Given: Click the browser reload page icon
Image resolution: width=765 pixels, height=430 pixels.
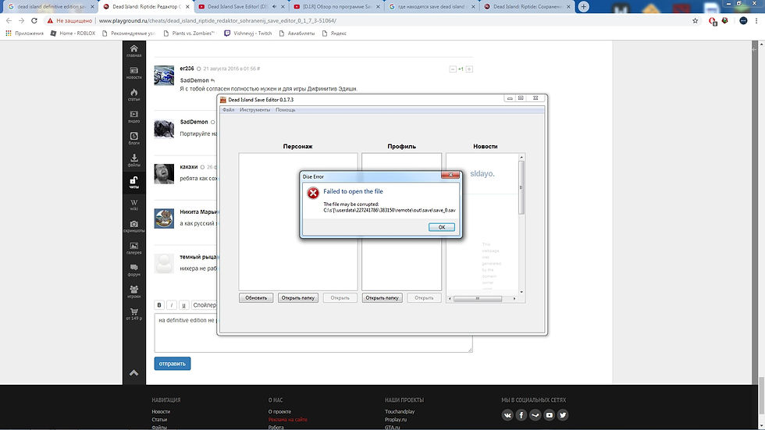Looking at the screenshot, I should [34, 20].
